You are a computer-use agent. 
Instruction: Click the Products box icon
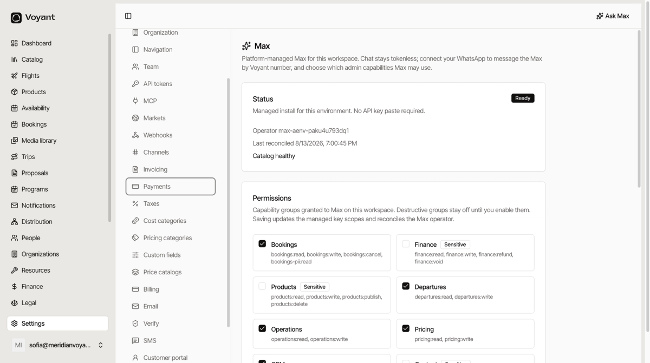pos(15,92)
